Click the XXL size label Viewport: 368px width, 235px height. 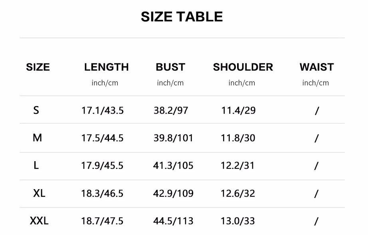point(39,221)
